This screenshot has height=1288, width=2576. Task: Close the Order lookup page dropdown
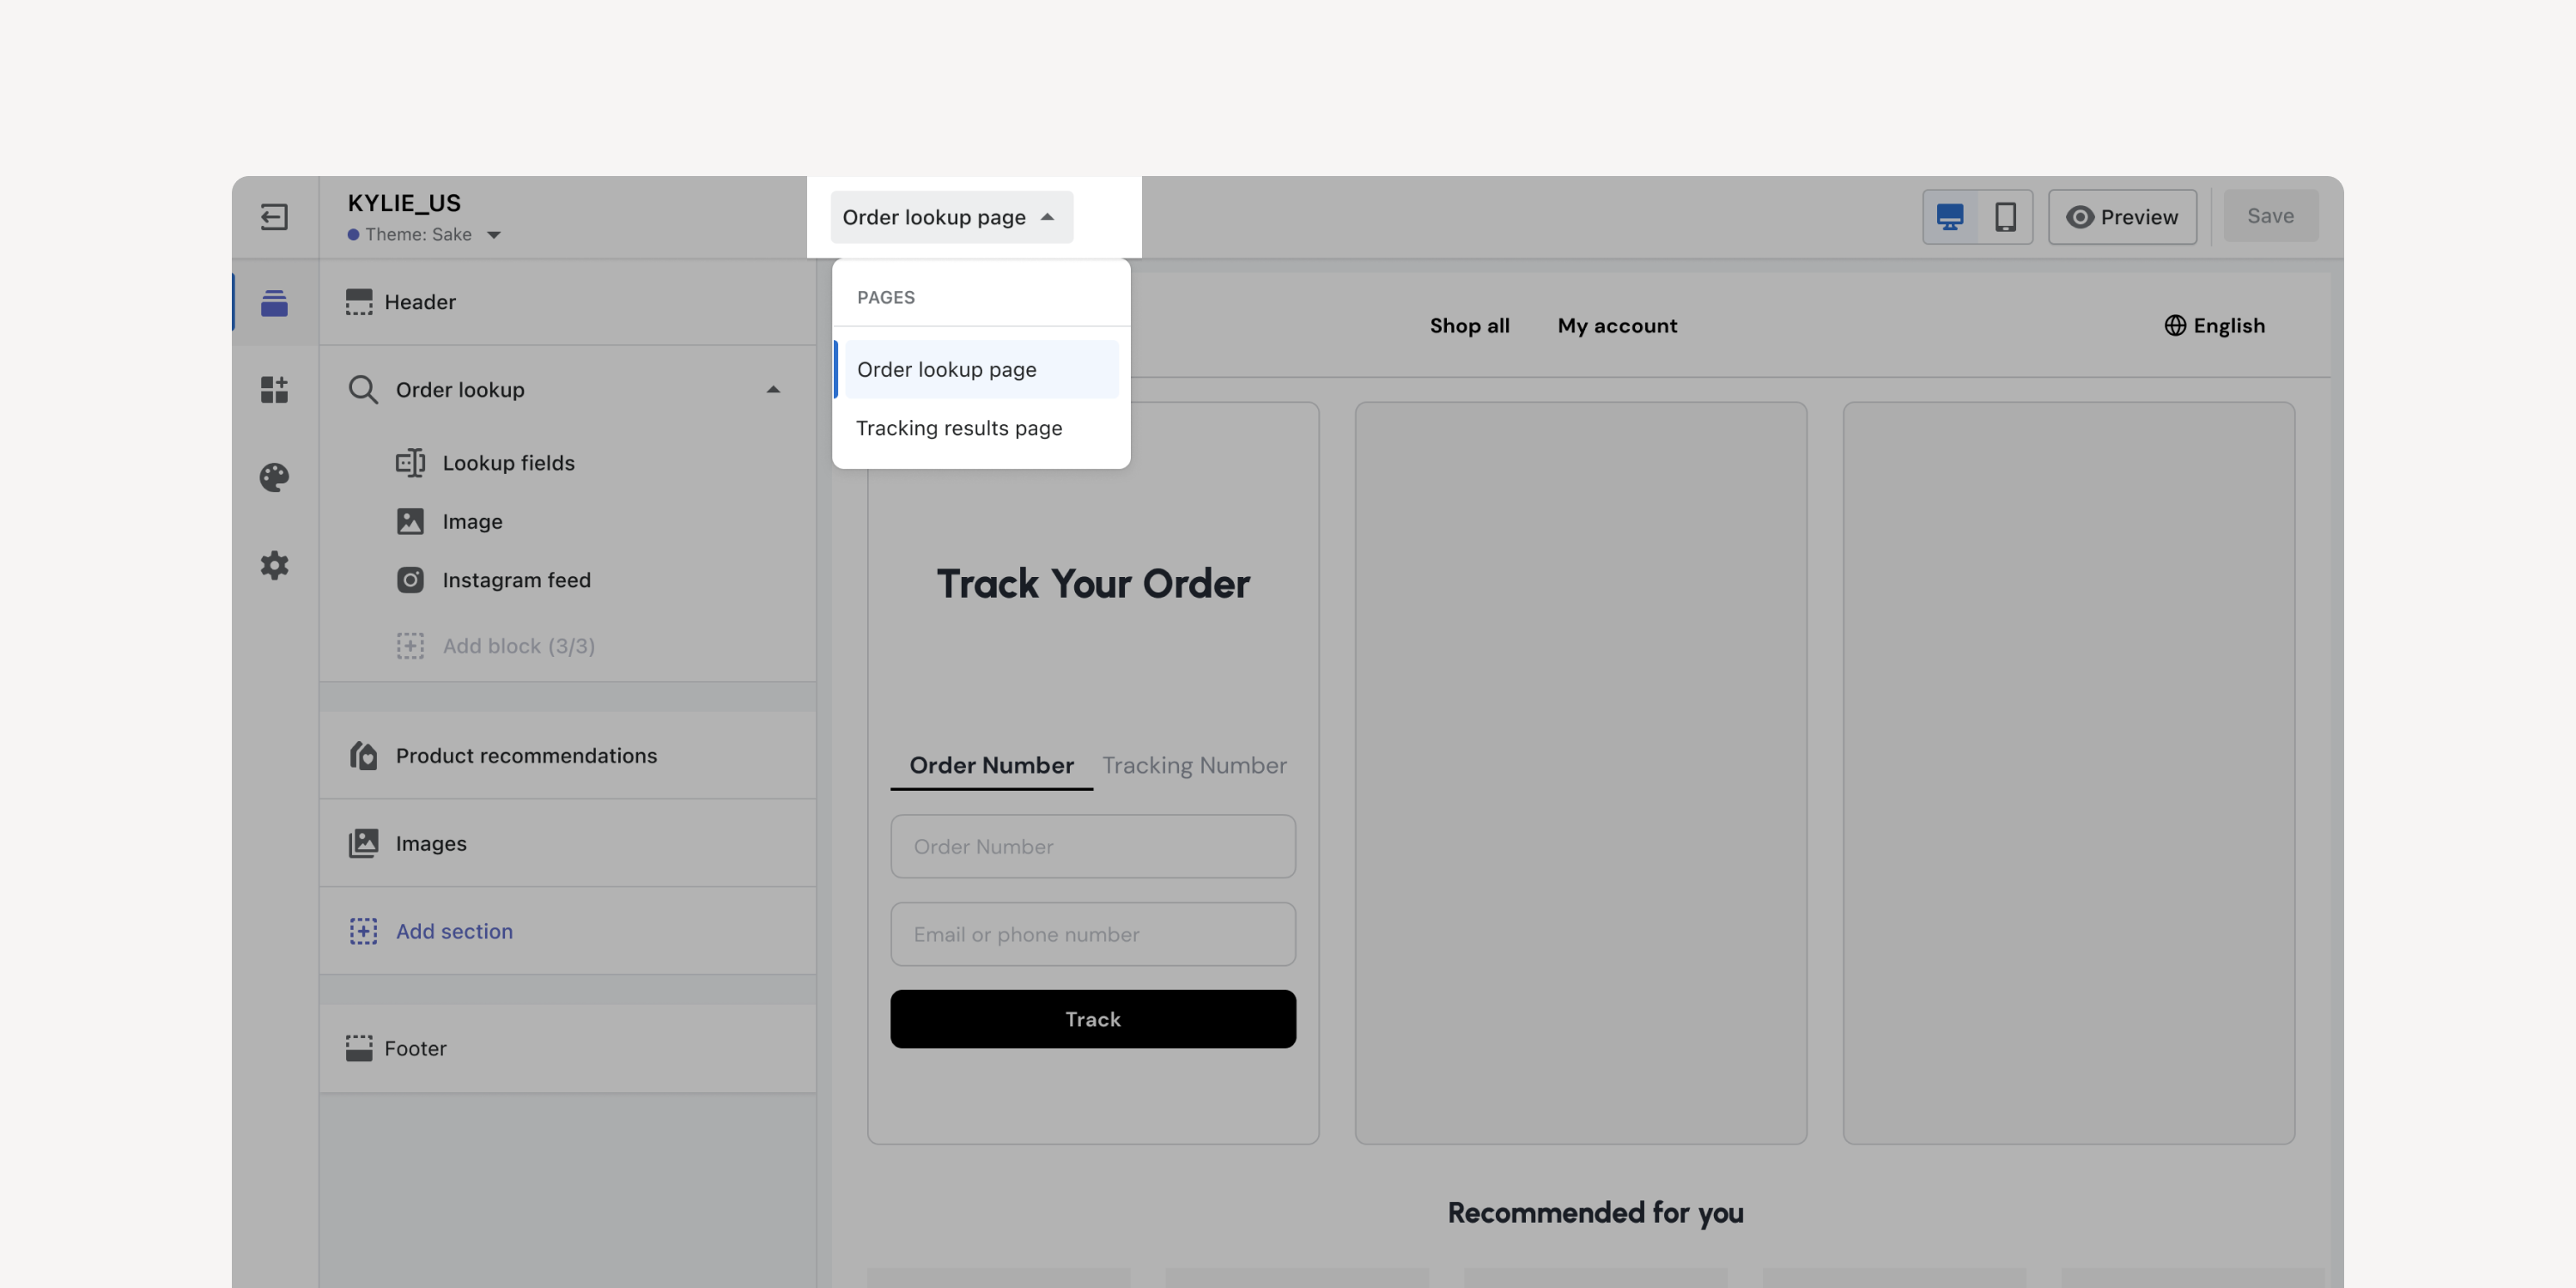[x=951, y=216]
